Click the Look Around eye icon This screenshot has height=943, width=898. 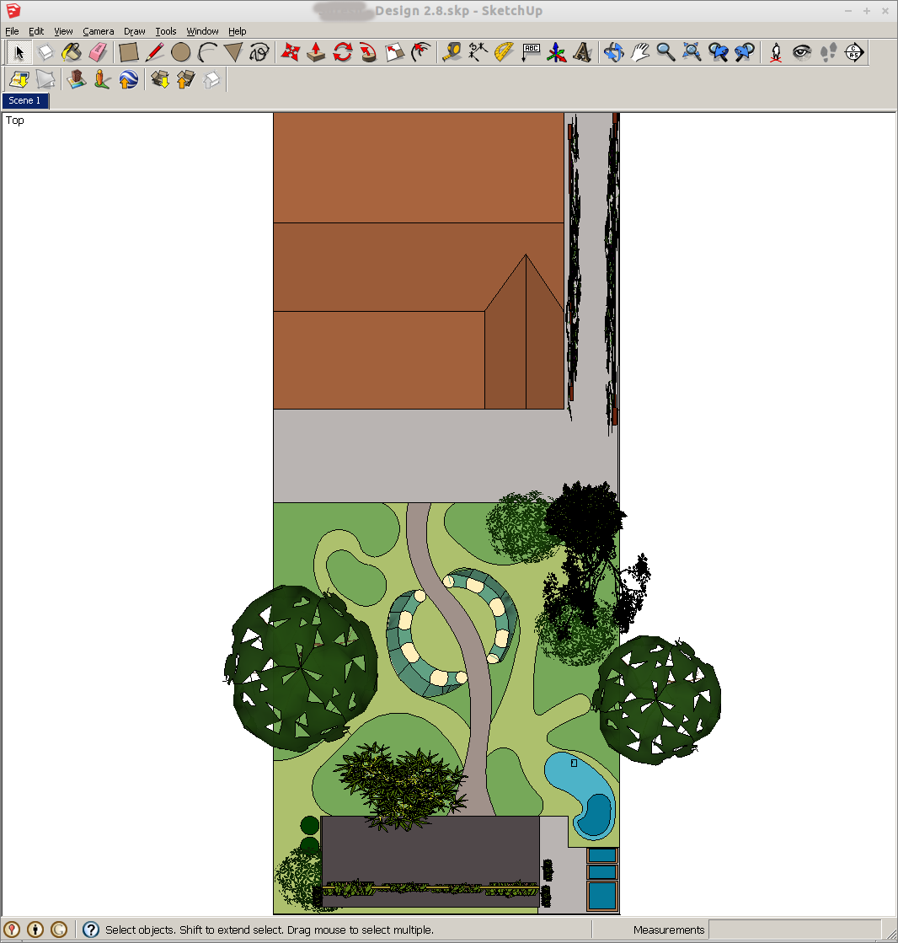(x=802, y=52)
